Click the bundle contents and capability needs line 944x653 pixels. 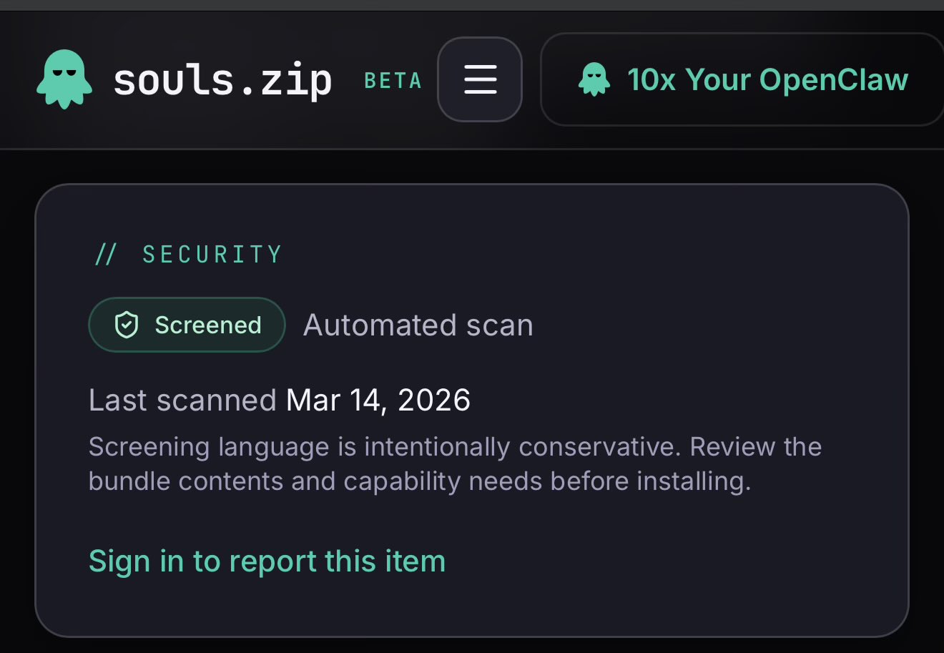click(x=419, y=481)
